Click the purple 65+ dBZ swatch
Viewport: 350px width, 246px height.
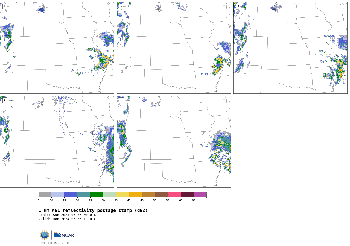tap(200, 194)
